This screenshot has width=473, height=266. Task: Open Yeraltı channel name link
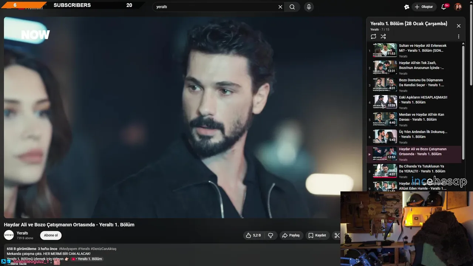(x=22, y=233)
